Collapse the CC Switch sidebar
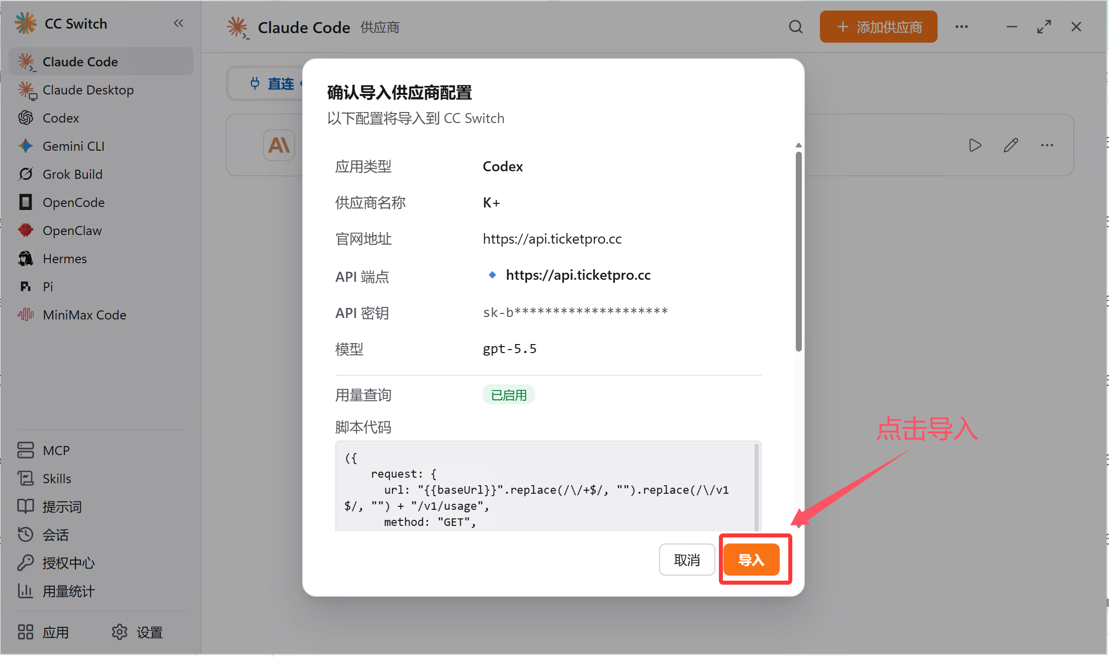Screen dimensions: 1109x657 point(178,23)
